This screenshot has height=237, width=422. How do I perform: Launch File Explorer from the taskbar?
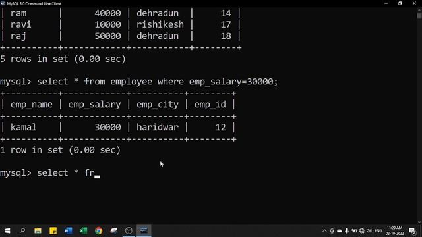(38, 231)
